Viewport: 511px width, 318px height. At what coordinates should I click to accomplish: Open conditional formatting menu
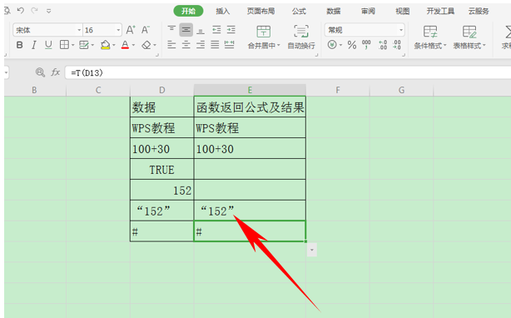[429, 37]
